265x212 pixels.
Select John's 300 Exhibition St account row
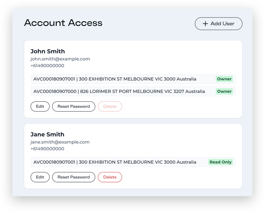click(115, 79)
